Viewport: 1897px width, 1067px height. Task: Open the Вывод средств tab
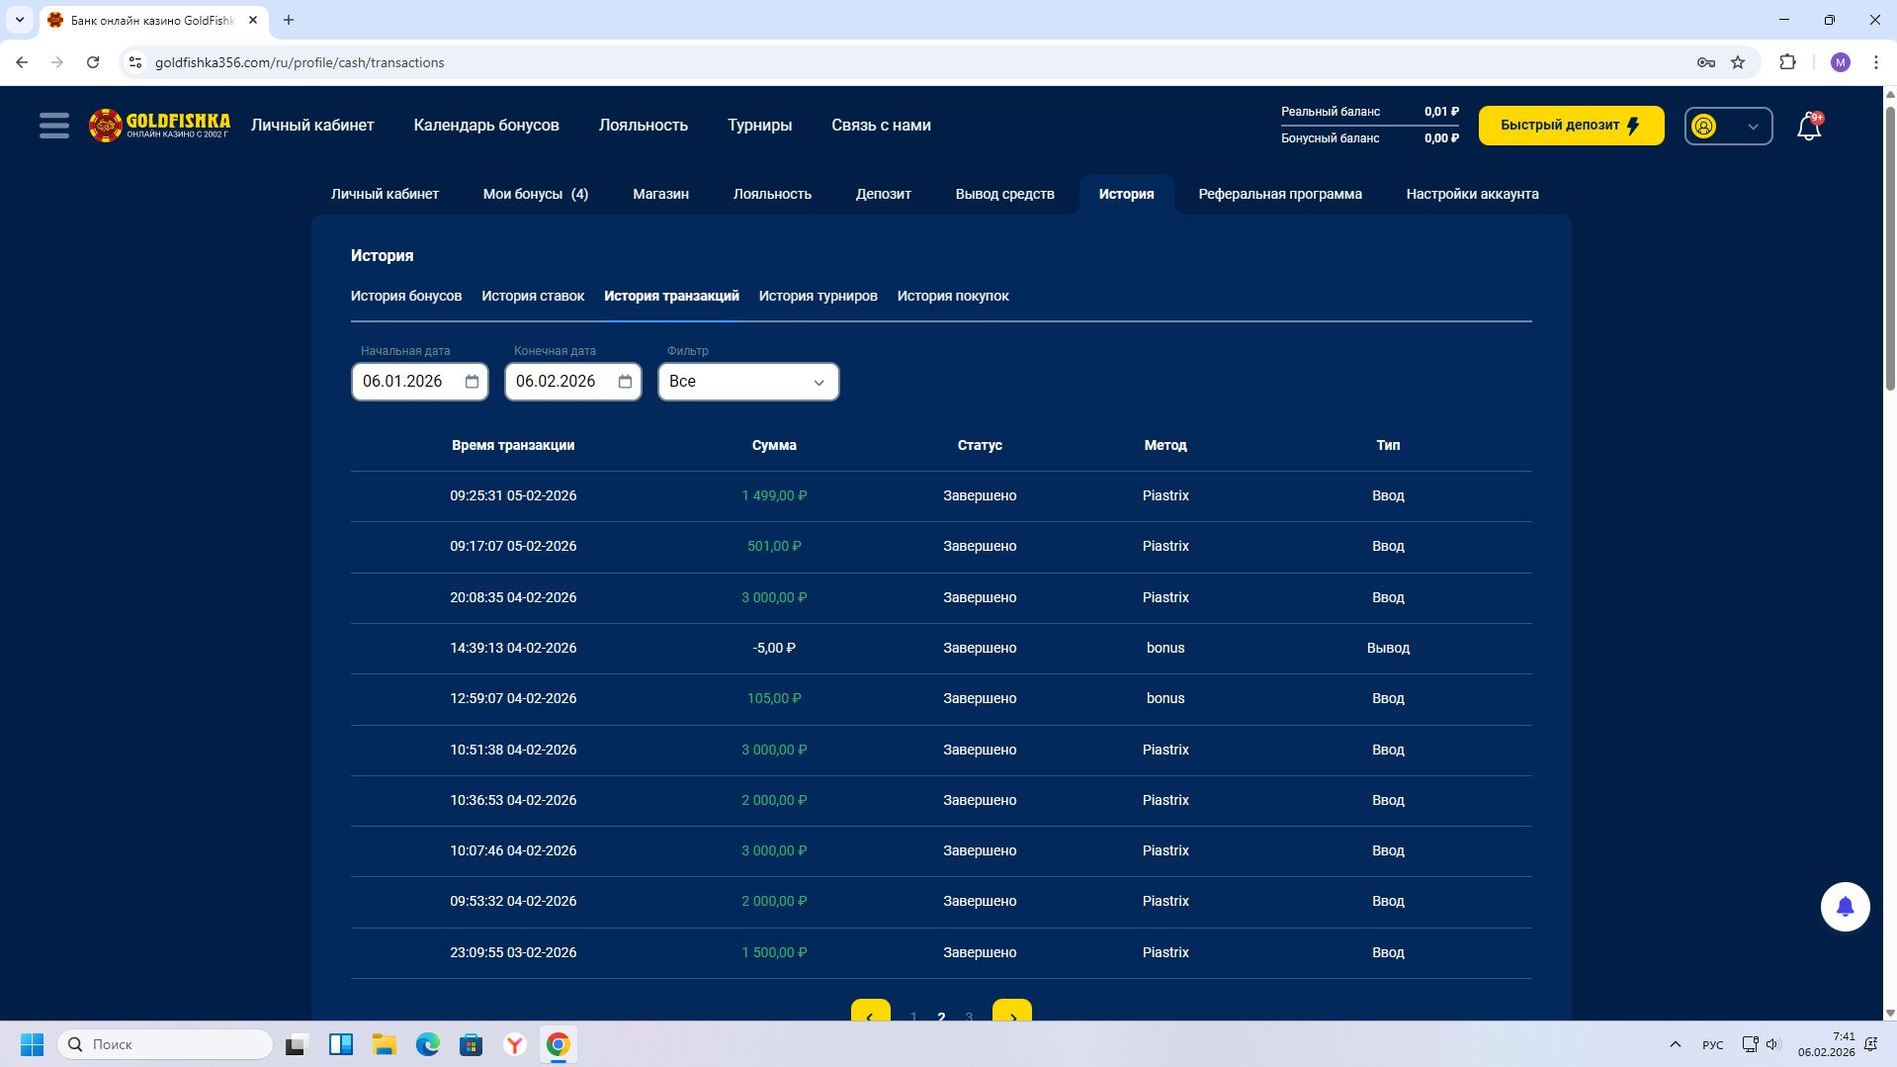tap(1004, 194)
